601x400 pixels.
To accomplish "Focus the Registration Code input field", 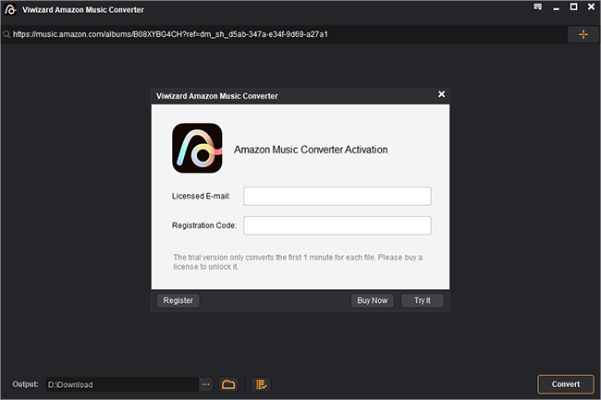I will point(337,225).
